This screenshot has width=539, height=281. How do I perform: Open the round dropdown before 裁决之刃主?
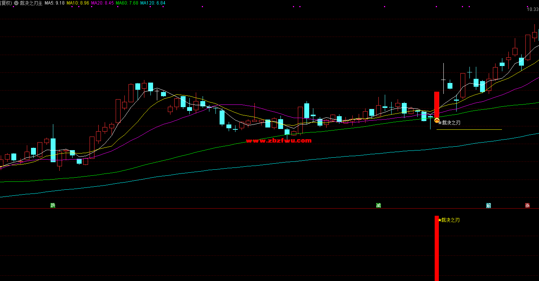tap(17, 3)
